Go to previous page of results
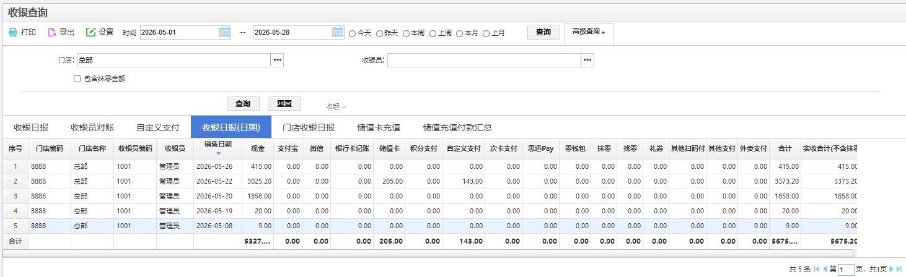Viewport: 906px width, 277px height. (x=825, y=269)
